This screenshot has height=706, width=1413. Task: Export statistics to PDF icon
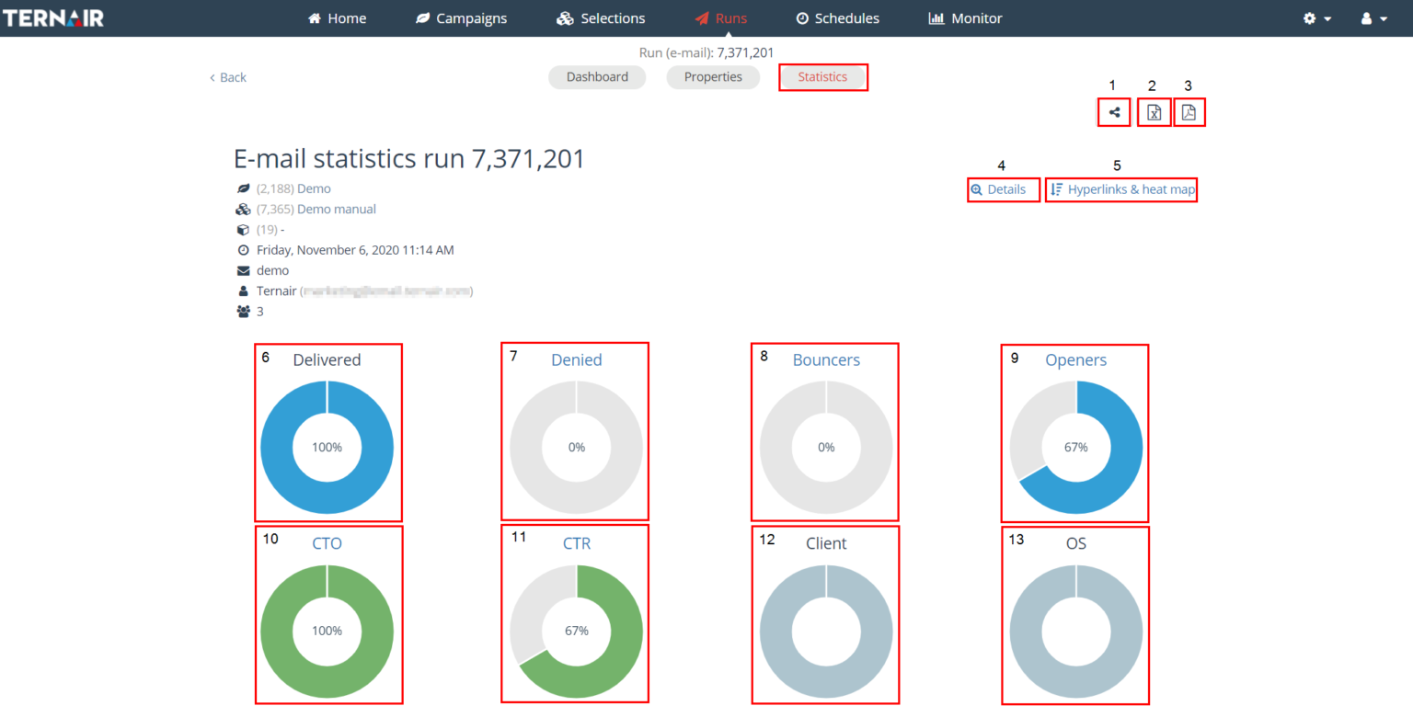point(1189,113)
